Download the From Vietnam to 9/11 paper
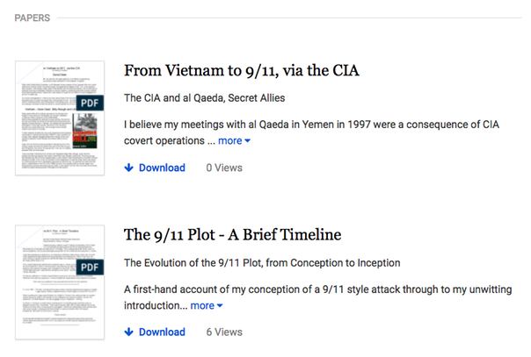 (x=162, y=168)
